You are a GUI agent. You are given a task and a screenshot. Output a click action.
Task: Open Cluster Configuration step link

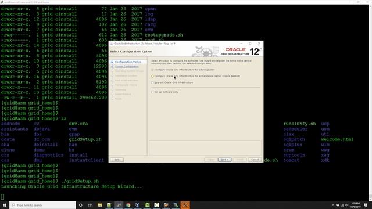point(127,67)
